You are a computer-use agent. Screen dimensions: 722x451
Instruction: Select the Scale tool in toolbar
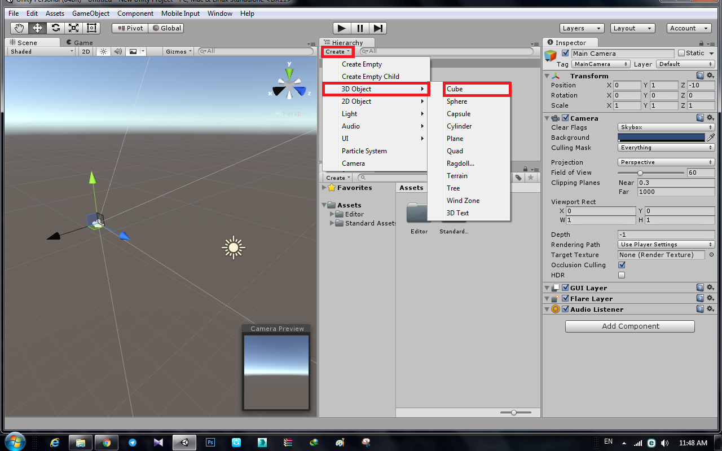(x=74, y=28)
